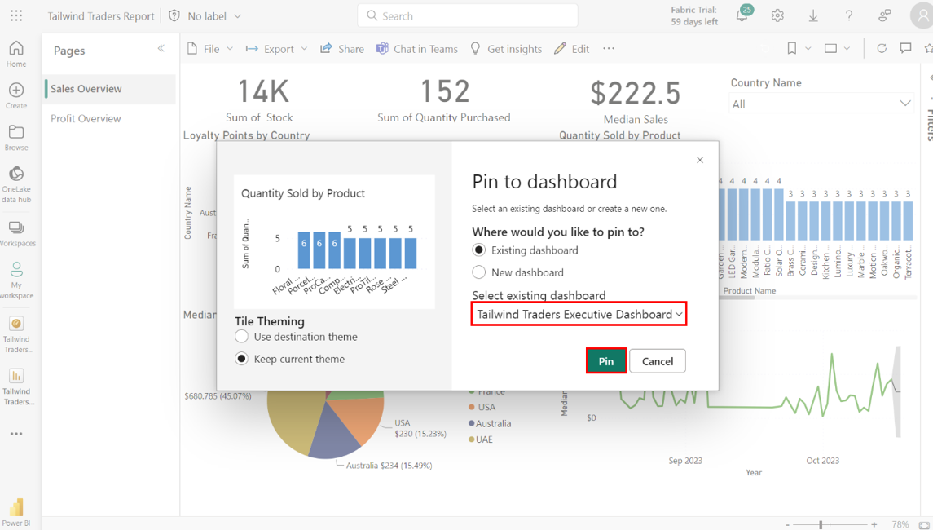The height and width of the screenshot is (530, 933).
Task: Click the Cancel button
Action: pyautogui.click(x=657, y=361)
